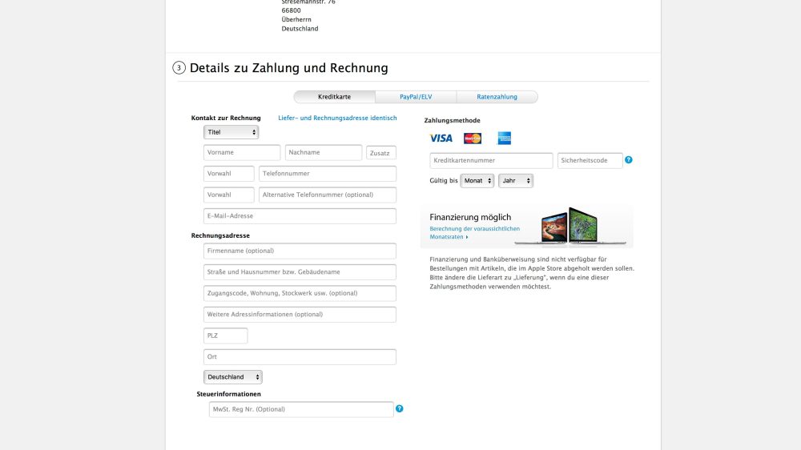Select the Ratenzahlung tab
The image size is (801, 450).
pos(497,97)
